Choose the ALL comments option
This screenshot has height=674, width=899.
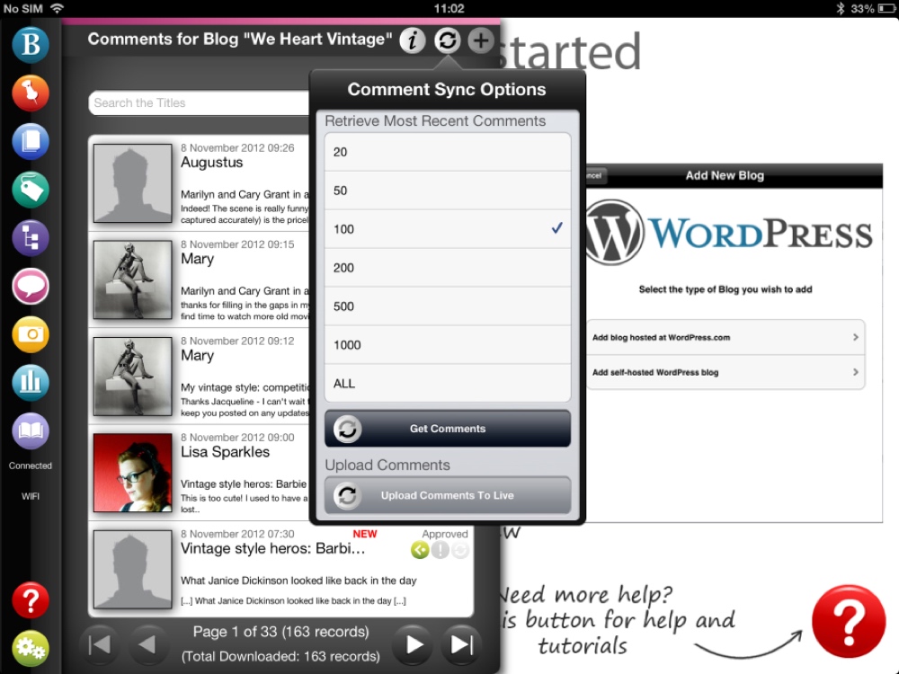(447, 384)
